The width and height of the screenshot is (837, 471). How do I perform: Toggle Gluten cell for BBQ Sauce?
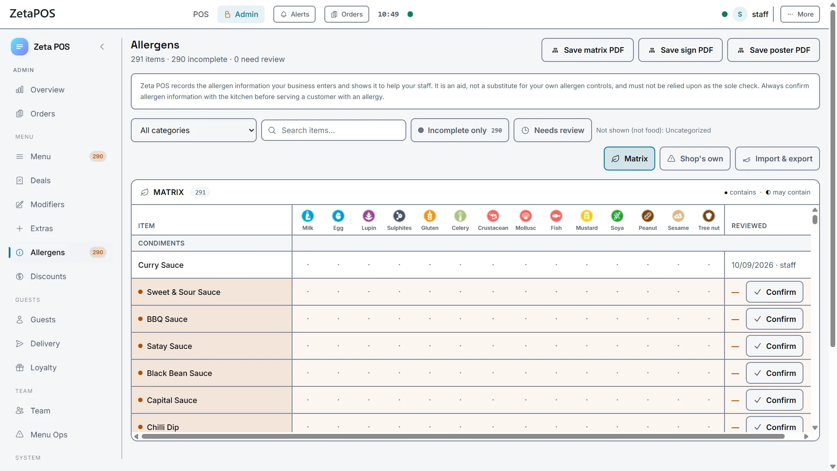tap(430, 319)
